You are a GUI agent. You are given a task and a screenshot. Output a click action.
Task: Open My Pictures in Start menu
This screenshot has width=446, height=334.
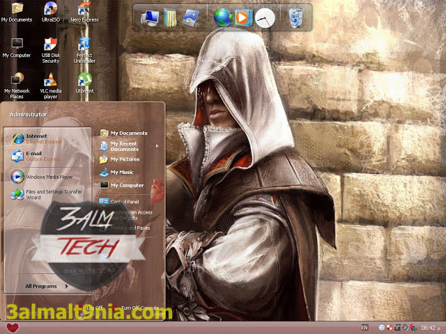[x=120, y=159]
